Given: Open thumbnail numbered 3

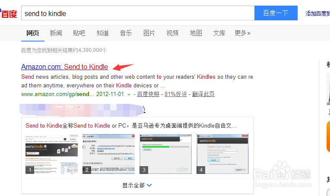Looking at the screenshot, I should (165, 154).
